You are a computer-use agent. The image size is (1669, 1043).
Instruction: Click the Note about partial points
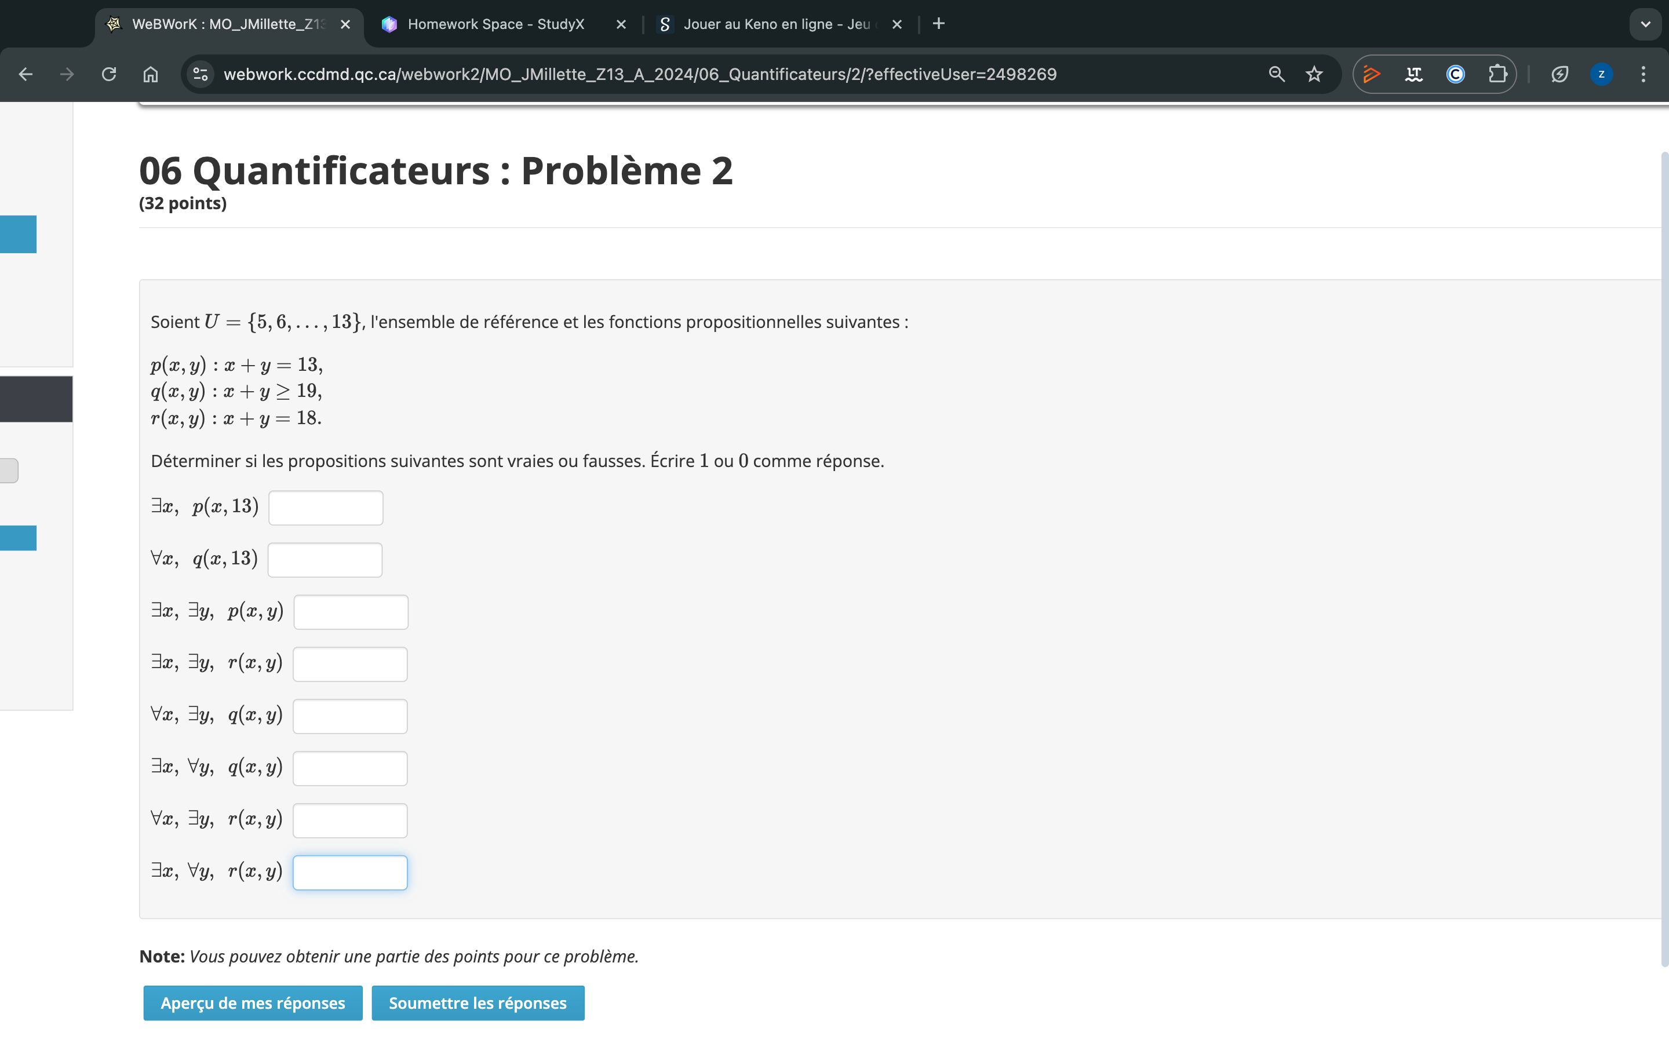(x=389, y=957)
